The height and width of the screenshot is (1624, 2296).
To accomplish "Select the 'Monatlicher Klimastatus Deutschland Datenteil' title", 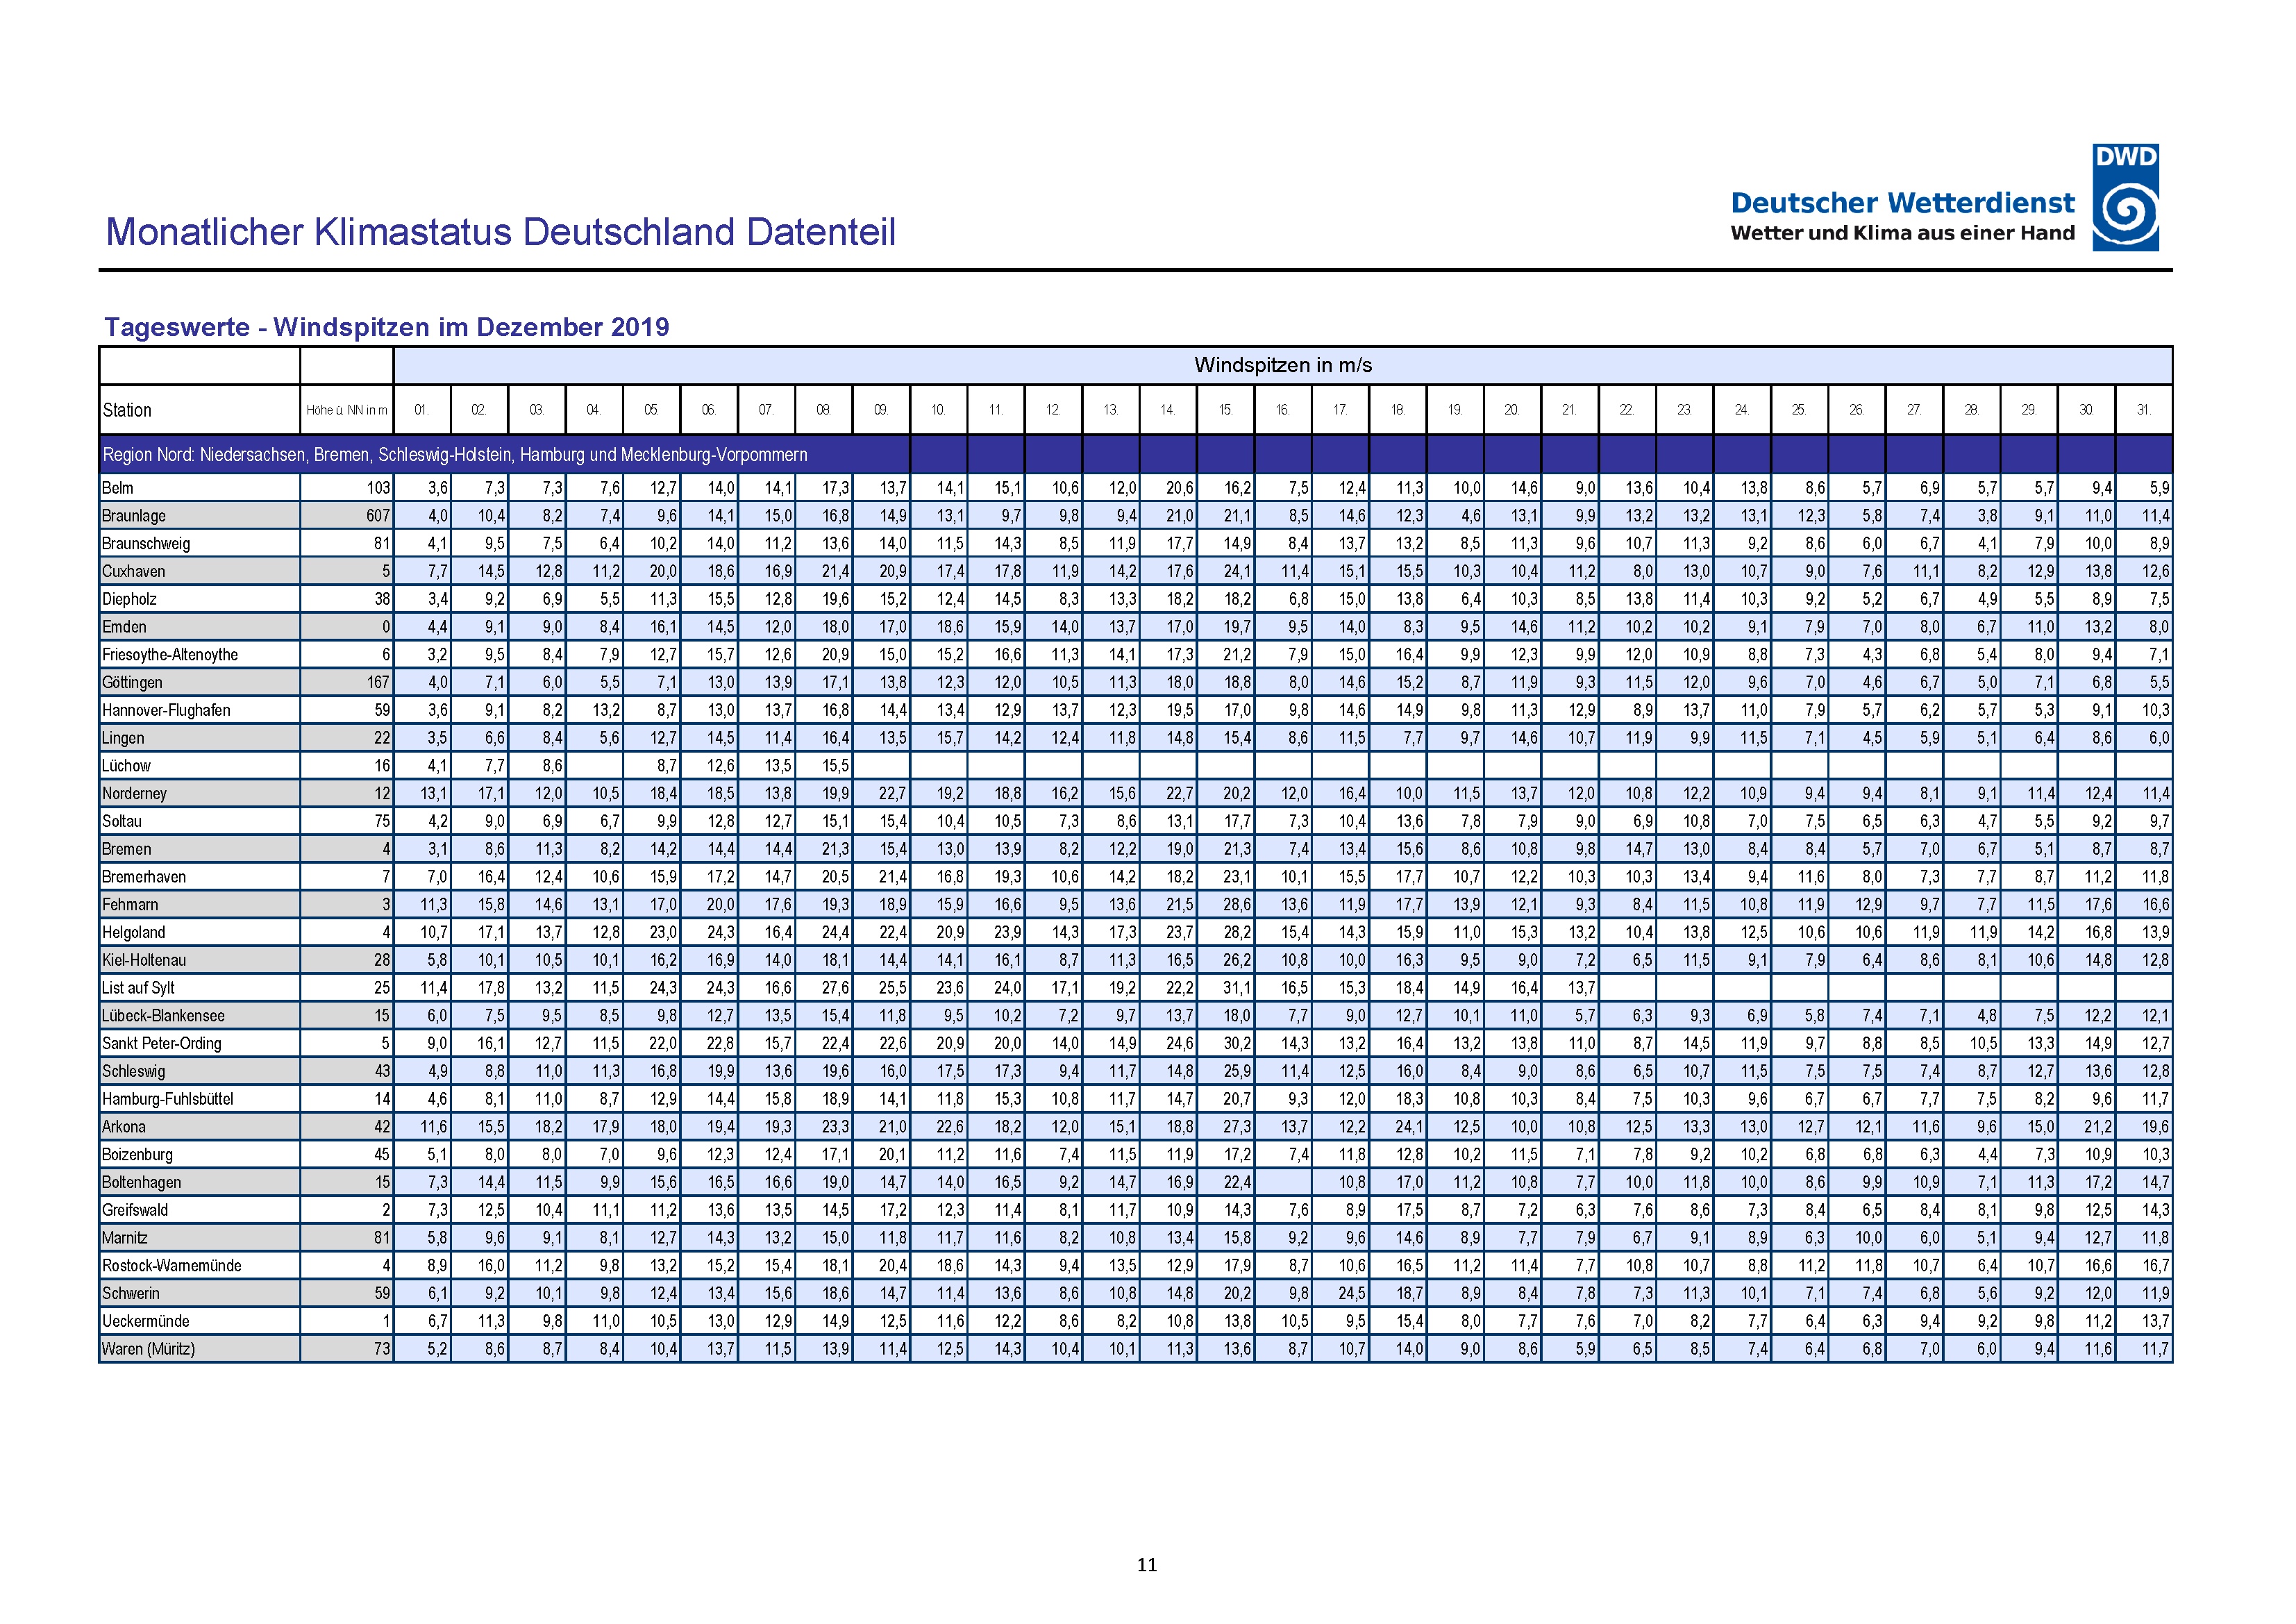I will tap(500, 232).
